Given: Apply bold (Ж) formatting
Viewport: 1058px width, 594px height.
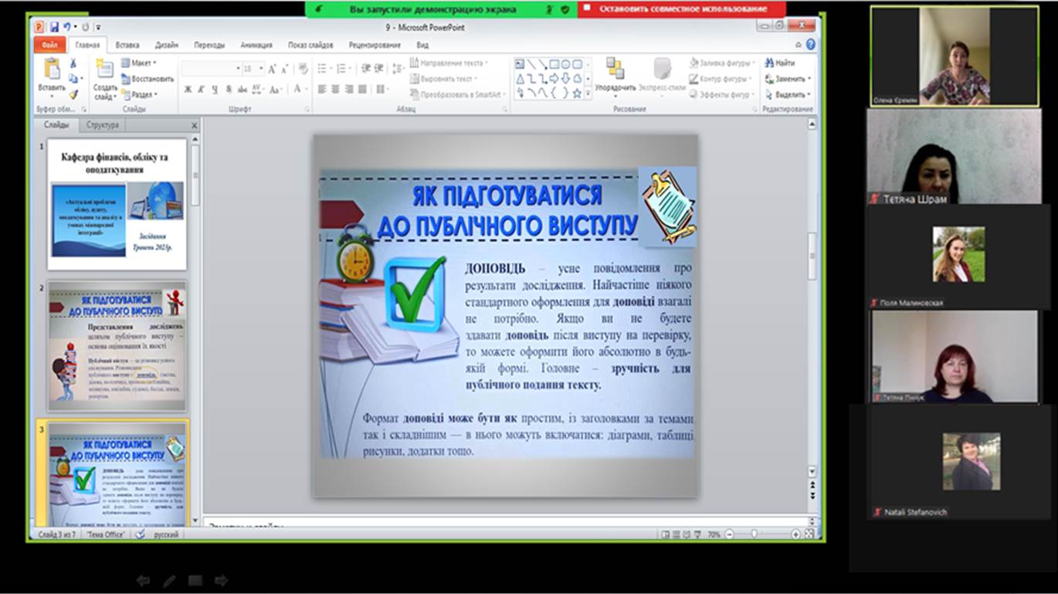Looking at the screenshot, I should point(188,90).
